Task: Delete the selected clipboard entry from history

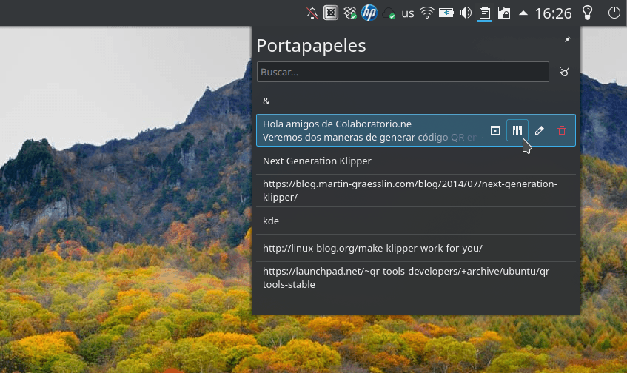Action: point(561,130)
